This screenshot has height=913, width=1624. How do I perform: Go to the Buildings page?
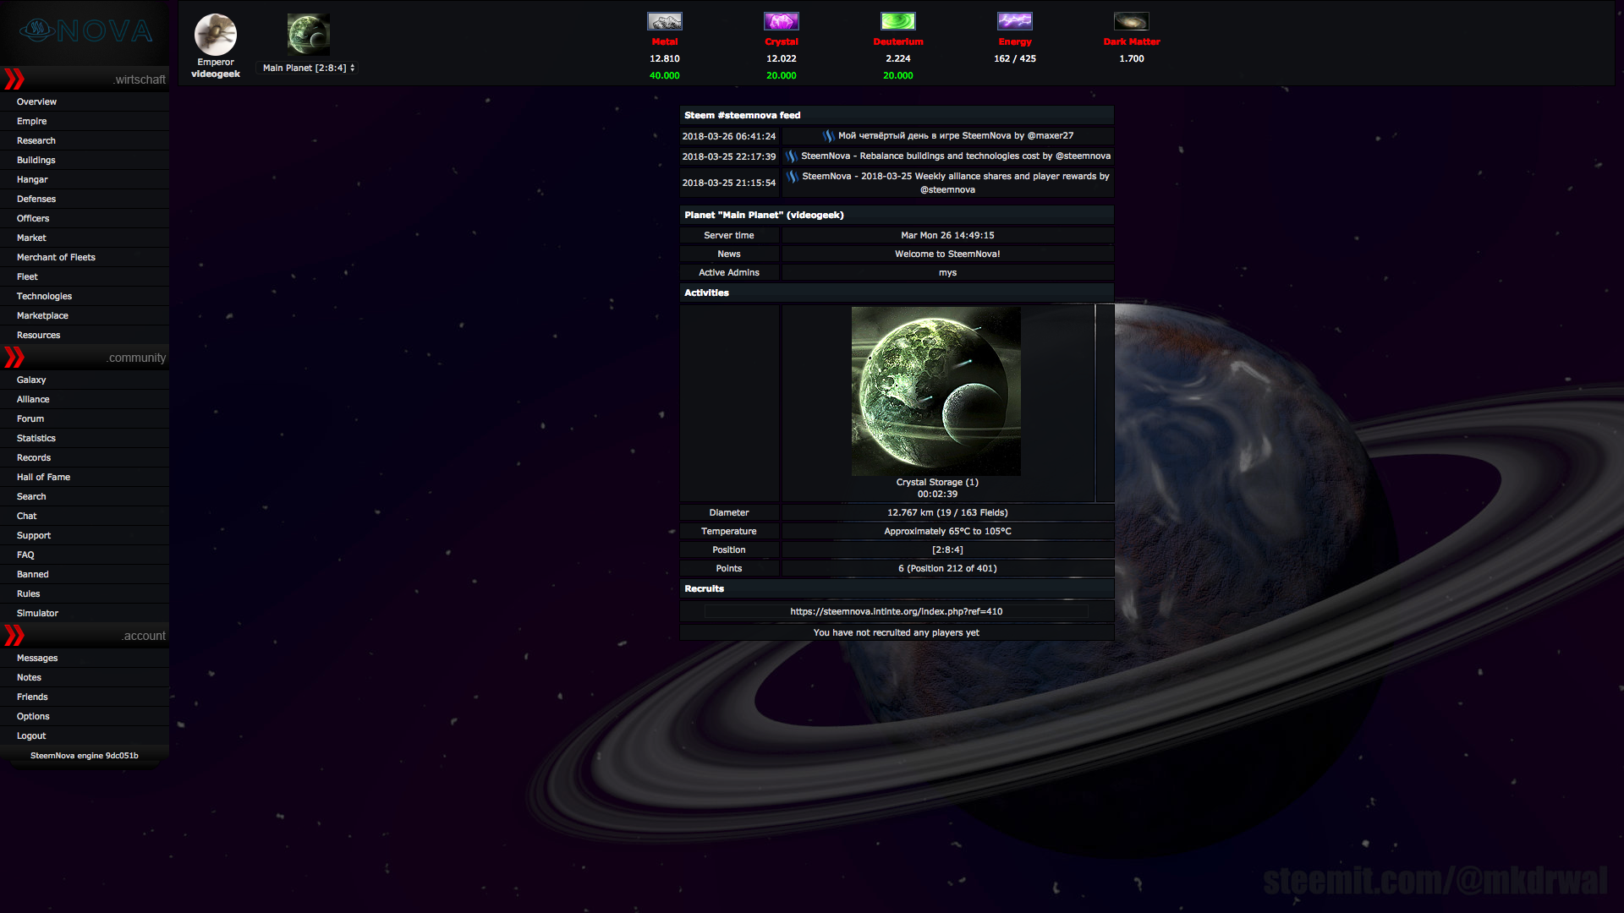point(36,160)
